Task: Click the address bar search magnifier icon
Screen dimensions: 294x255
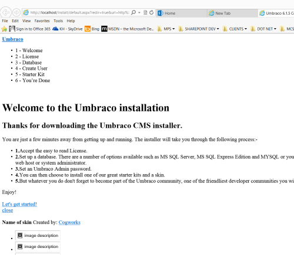Action: point(133,12)
